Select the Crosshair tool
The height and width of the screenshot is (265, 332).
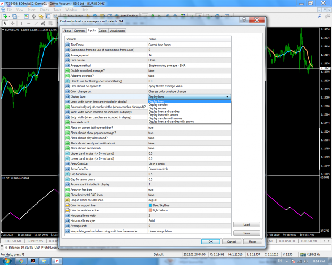[13, 23]
